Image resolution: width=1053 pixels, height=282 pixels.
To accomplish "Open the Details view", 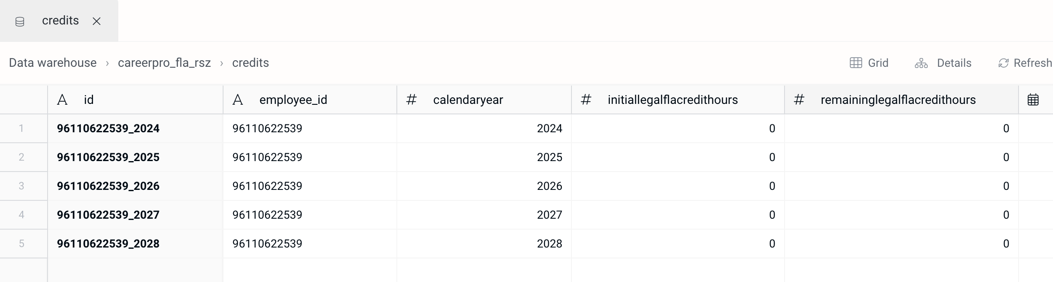I will point(943,63).
